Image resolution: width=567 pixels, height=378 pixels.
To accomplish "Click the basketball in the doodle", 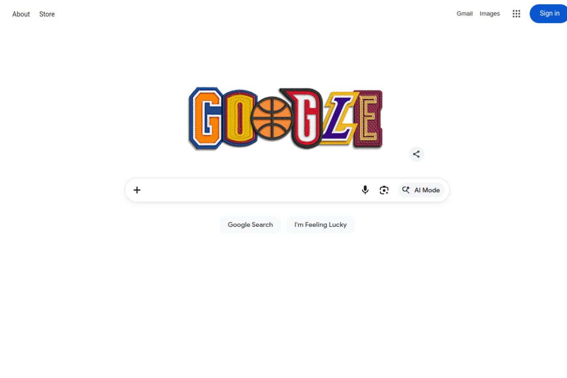I will point(272,118).
